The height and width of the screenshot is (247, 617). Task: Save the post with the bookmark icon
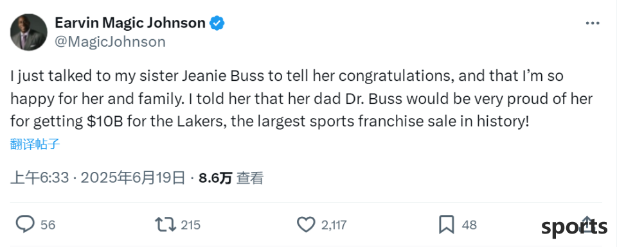click(x=447, y=225)
